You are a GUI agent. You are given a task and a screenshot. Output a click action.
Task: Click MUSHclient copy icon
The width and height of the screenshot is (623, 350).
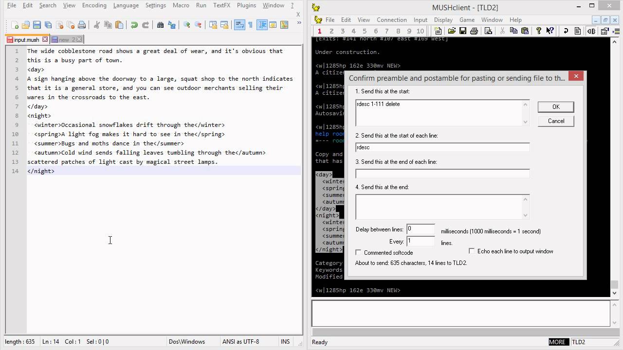tap(513, 31)
